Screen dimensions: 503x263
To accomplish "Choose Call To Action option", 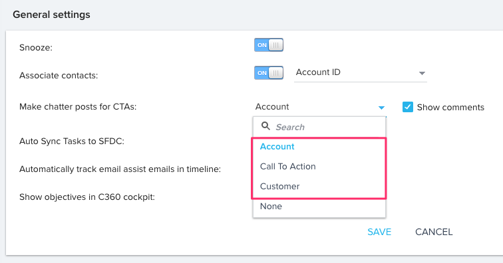I will click(319, 167).
